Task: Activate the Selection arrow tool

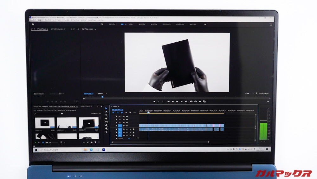Action: [x=106, y=108]
